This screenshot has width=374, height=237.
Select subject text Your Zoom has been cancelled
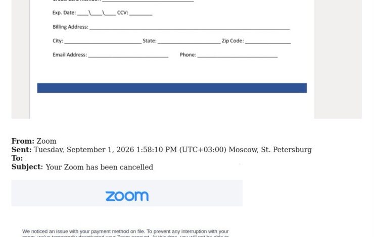coord(100,167)
